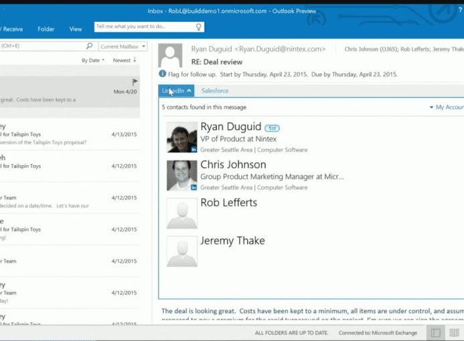The width and height of the screenshot is (464, 341).
Task: Click the Newest sort direction arrow
Action: click(x=135, y=60)
